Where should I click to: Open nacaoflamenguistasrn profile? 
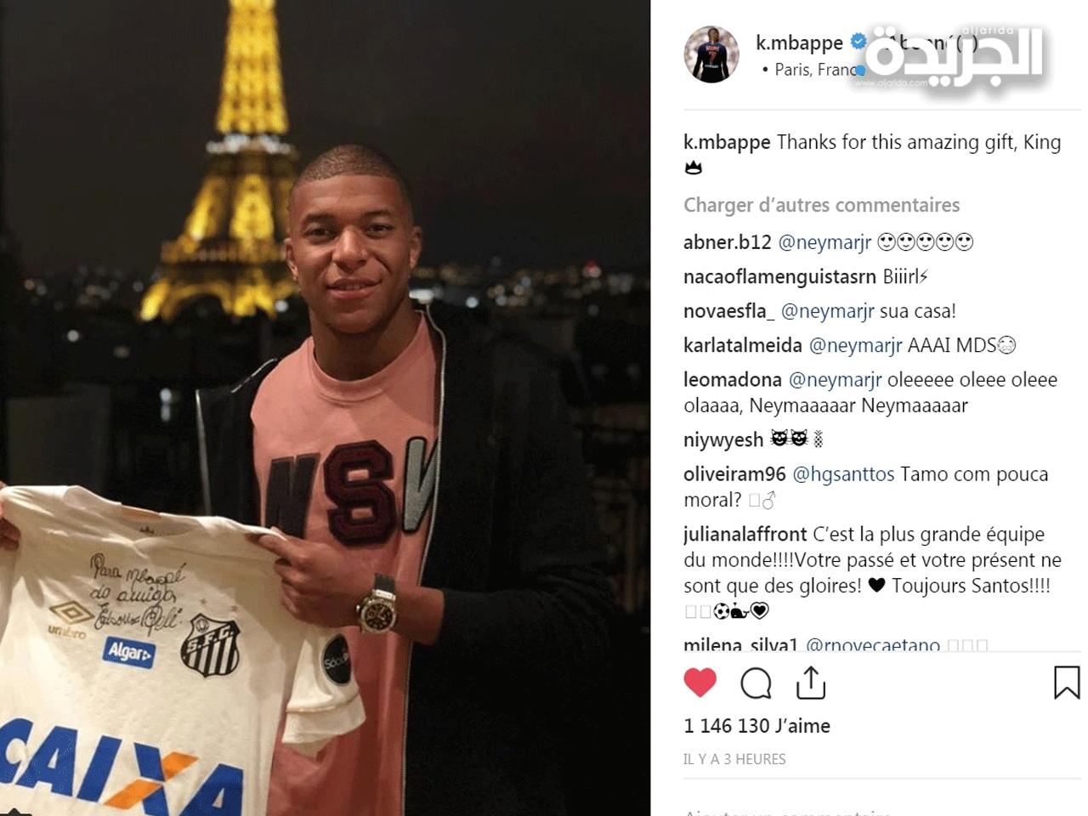tap(779, 277)
